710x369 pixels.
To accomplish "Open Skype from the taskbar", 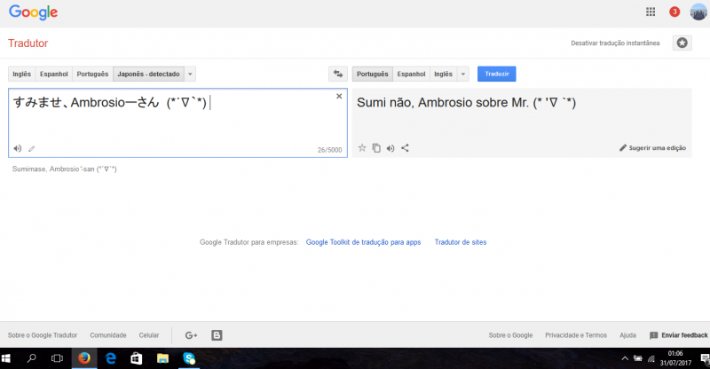I will [189, 358].
